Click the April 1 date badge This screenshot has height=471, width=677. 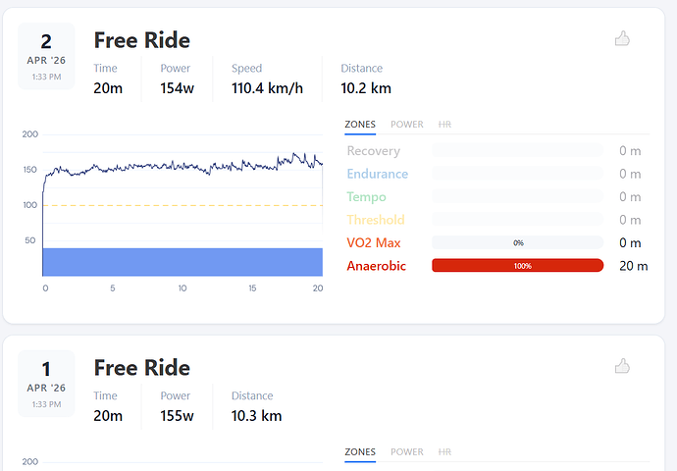[x=46, y=384]
